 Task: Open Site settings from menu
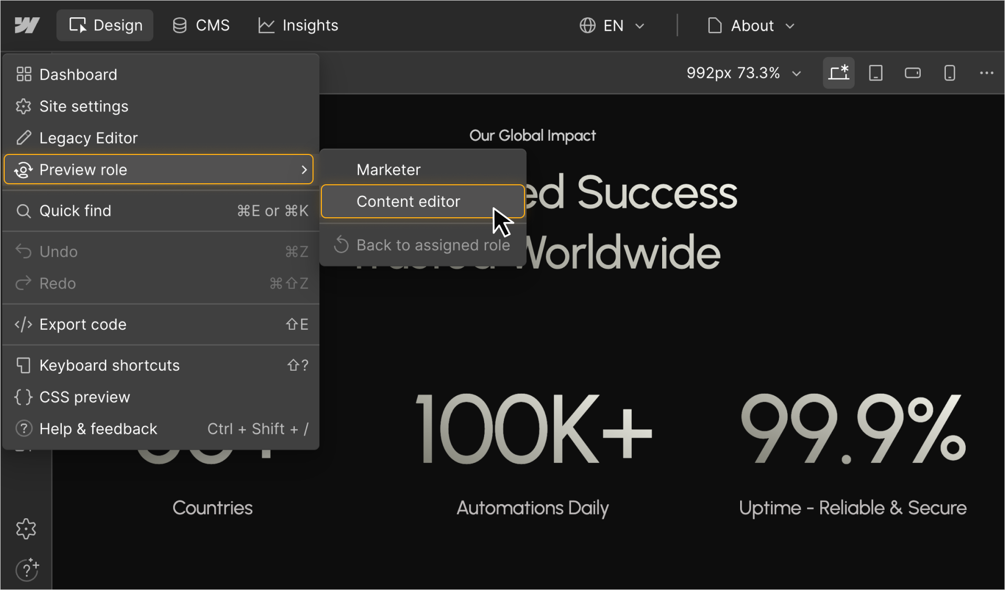point(84,106)
